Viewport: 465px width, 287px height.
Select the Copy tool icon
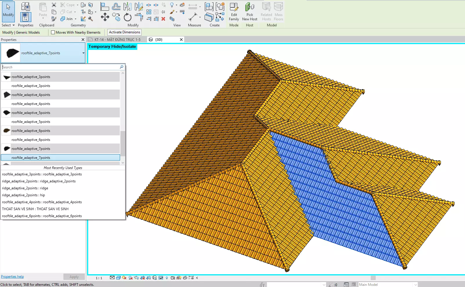point(116,17)
